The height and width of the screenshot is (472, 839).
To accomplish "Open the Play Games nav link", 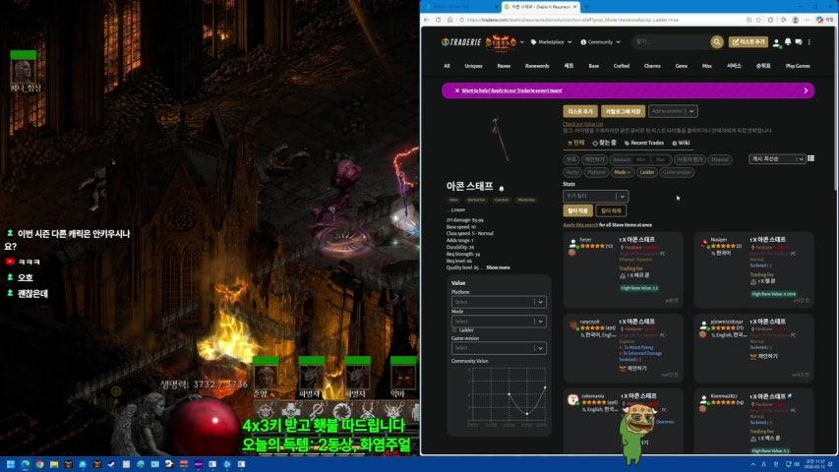I will (x=798, y=66).
